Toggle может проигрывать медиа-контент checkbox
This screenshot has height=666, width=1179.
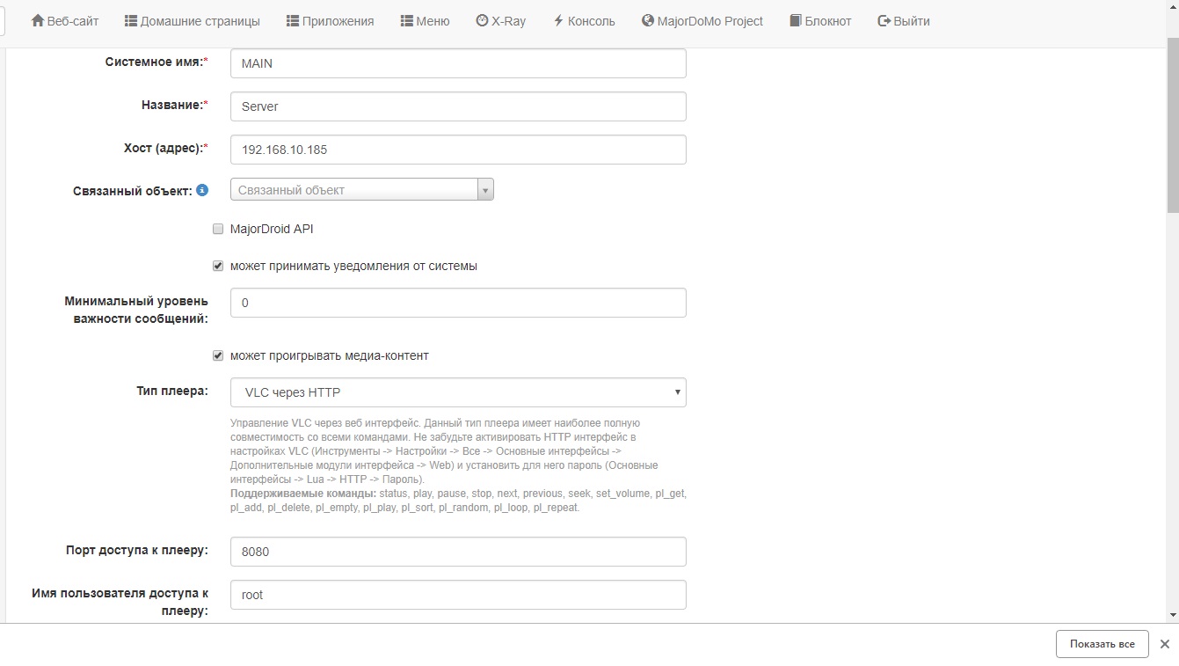pos(218,356)
